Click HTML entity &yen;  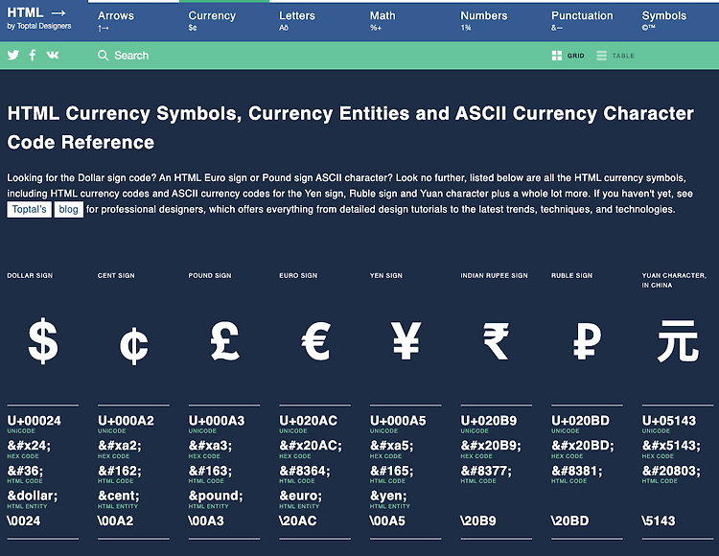pyautogui.click(x=388, y=496)
